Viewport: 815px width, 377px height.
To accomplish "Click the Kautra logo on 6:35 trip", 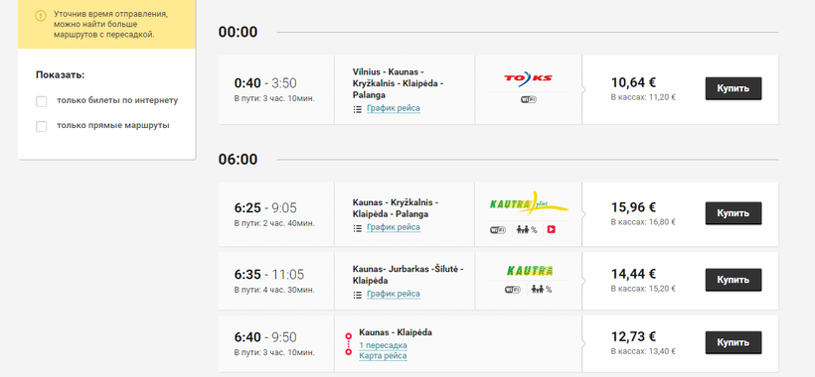I will 529,271.
